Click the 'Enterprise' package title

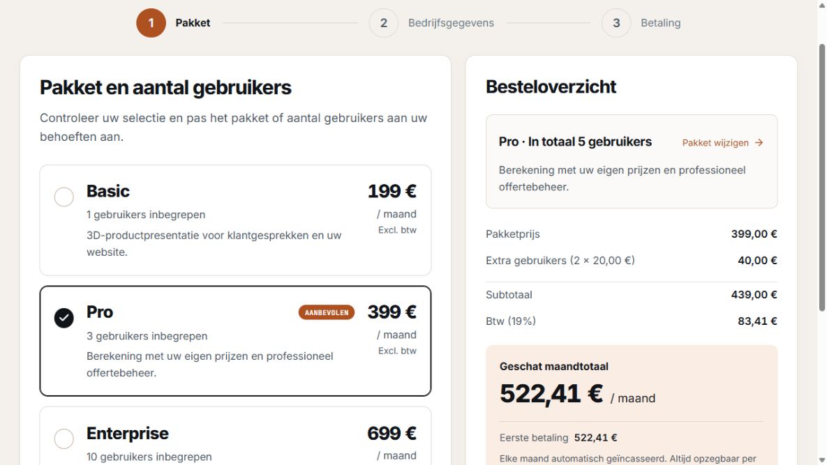coord(128,433)
